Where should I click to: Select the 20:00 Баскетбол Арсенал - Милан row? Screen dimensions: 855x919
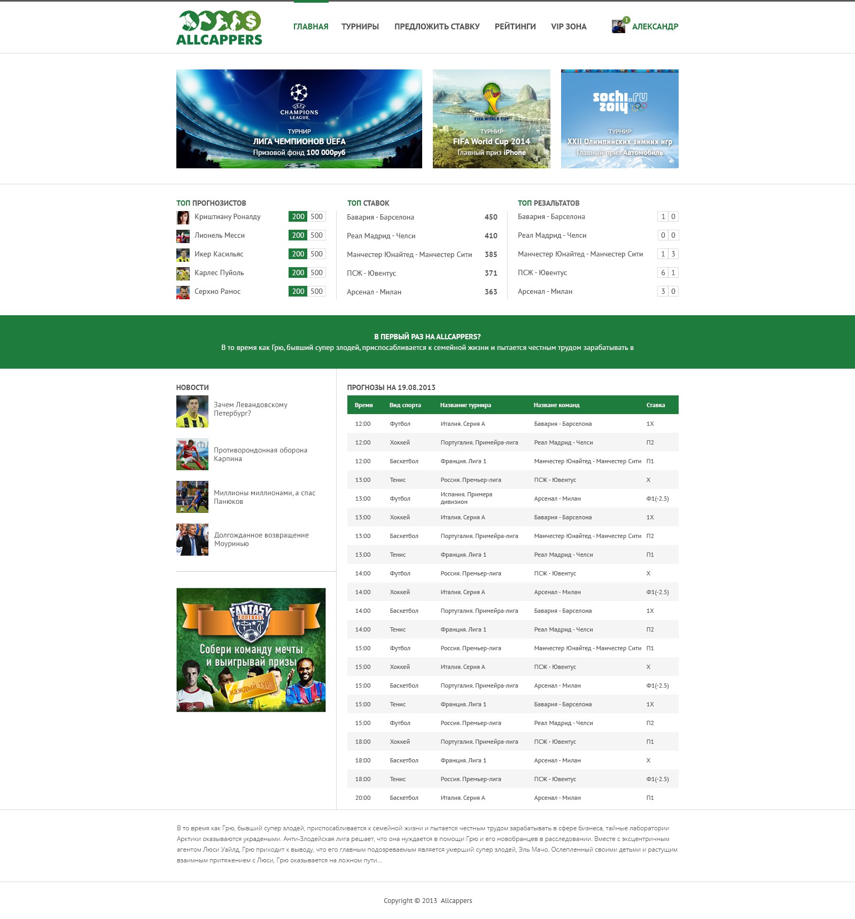coord(513,798)
